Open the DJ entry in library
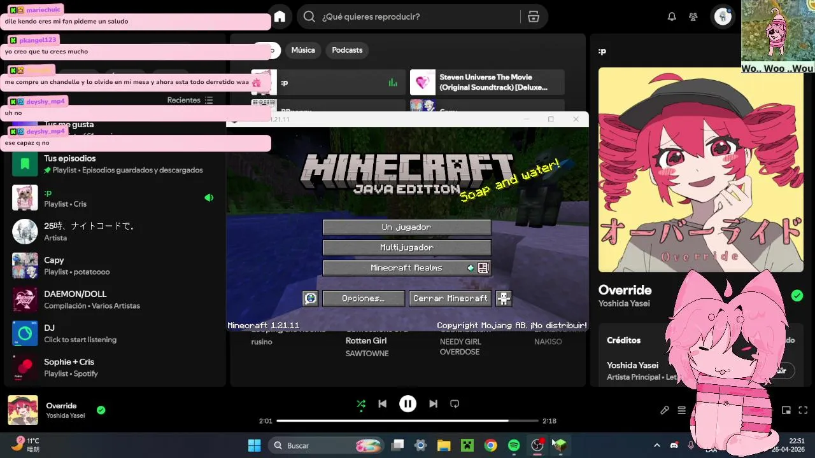Screen dimensions: 815x458 115,333
